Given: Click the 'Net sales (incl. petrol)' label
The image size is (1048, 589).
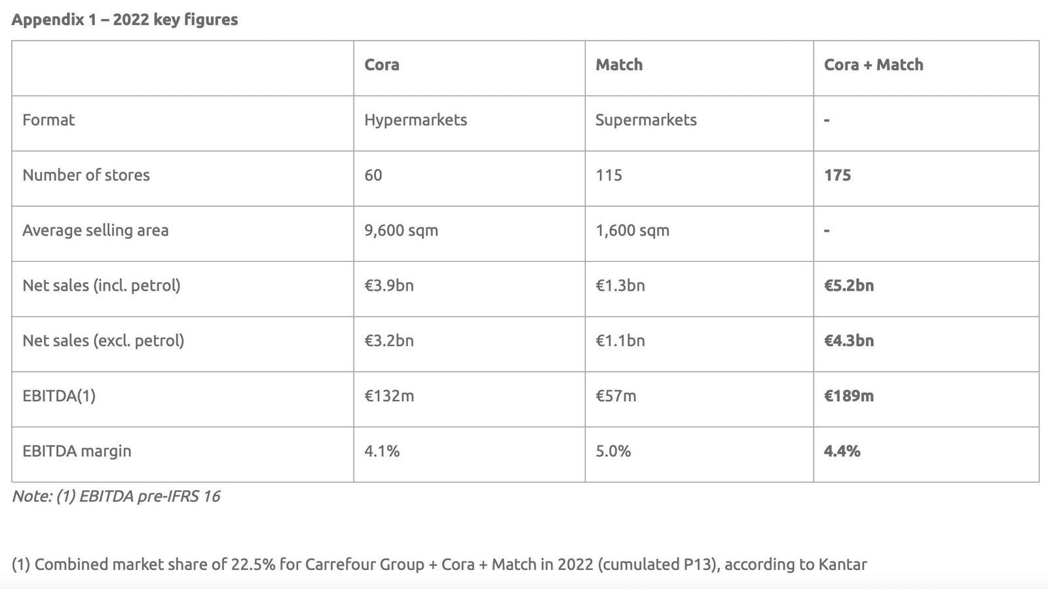Looking at the screenshot, I should click(x=101, y=285).
